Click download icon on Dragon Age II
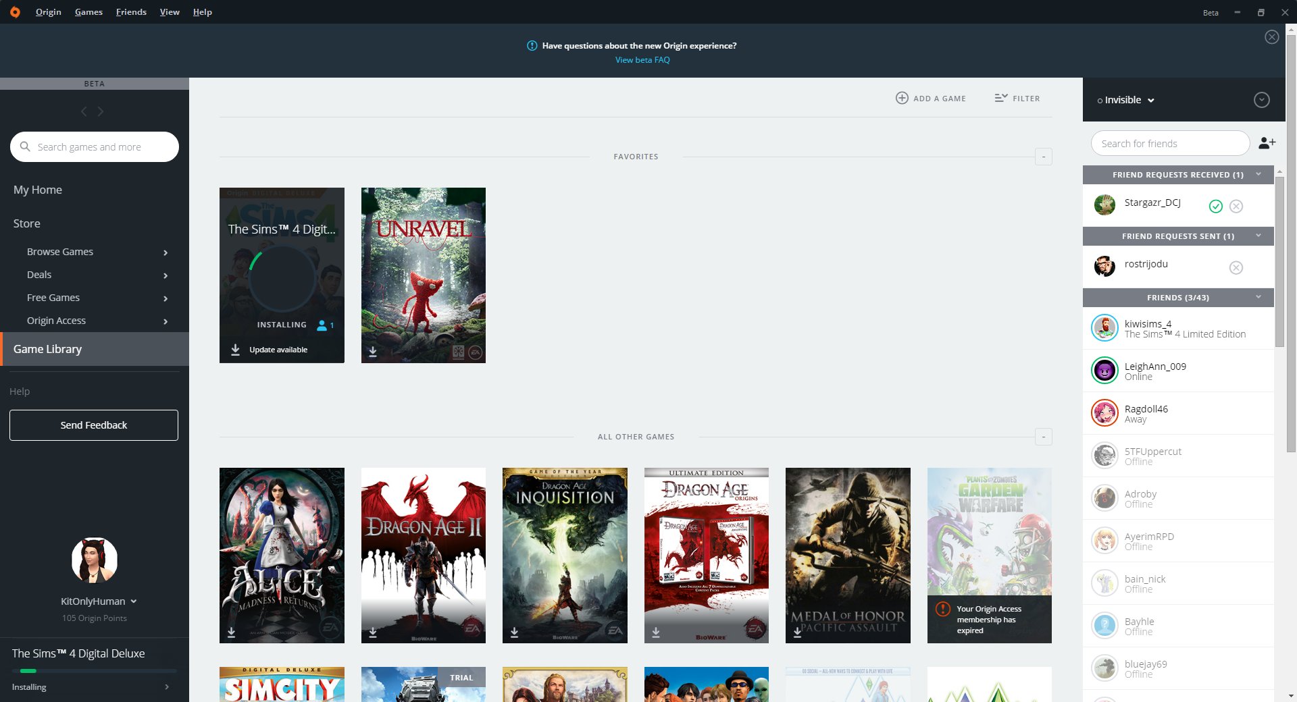1297x702 pixels. 373,632
